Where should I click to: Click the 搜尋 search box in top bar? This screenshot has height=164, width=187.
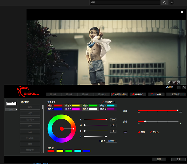click(125, 2)
